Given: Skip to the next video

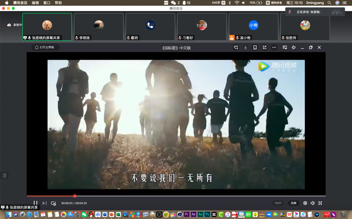Looking at the screenshot, I should pos(44,203).
